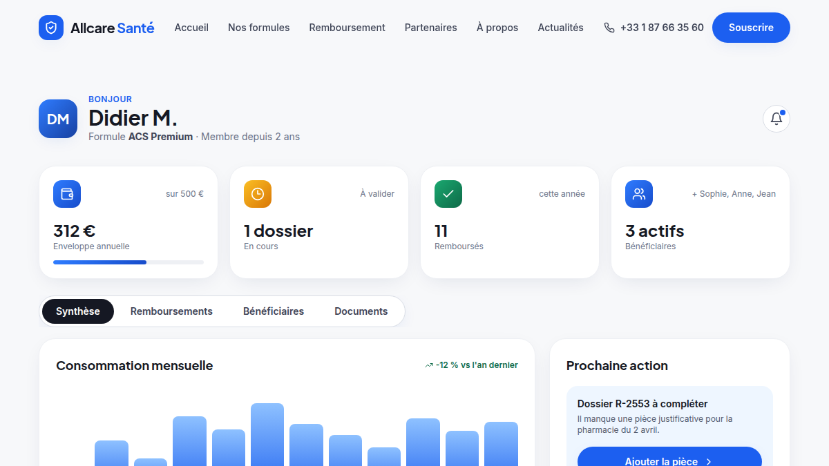Click the DM avatar badge
This screenshot has width=829, height=466.
(x=58, y=119)
